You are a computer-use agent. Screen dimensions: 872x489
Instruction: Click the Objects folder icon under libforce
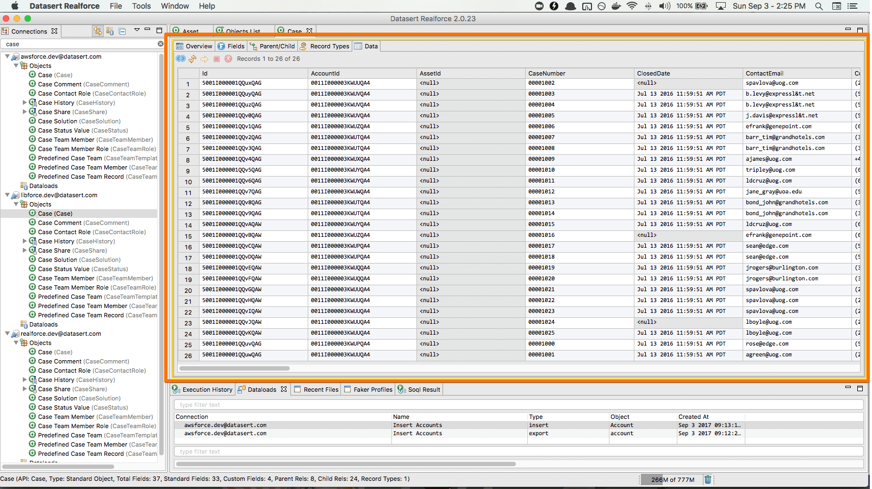tap(24, 204)
